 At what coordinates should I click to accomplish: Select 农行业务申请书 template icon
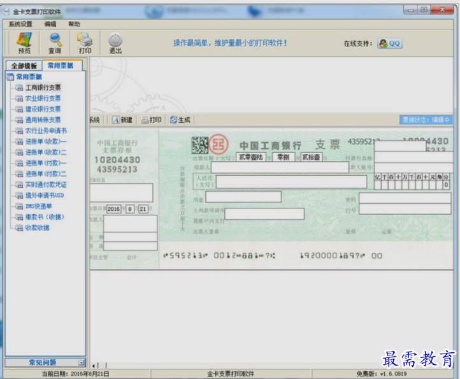click(19, 131)
